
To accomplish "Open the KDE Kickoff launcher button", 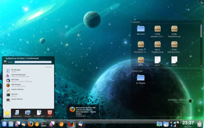I will (4, 124).
